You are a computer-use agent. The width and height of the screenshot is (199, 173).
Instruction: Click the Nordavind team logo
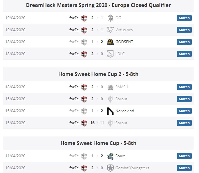pos(110,111)
